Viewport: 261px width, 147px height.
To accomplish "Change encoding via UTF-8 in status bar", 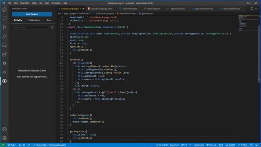I will (184, 145).
